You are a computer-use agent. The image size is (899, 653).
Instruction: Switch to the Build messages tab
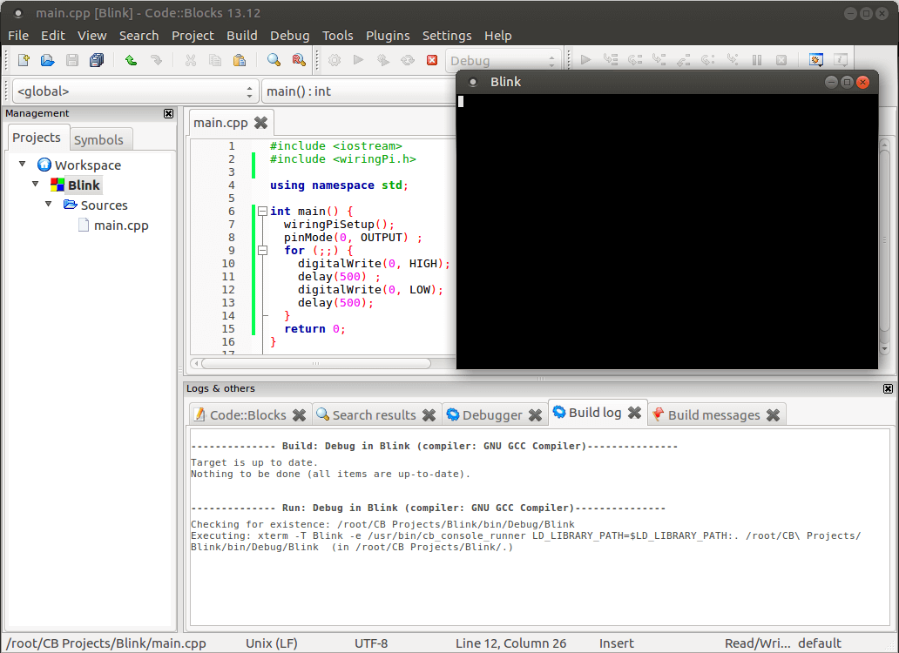coord(715,414)
